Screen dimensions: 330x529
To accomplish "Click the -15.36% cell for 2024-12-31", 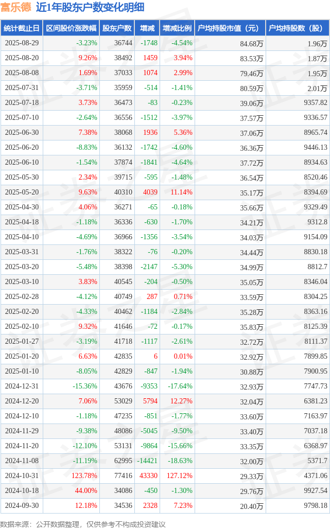I will (85, 386).
